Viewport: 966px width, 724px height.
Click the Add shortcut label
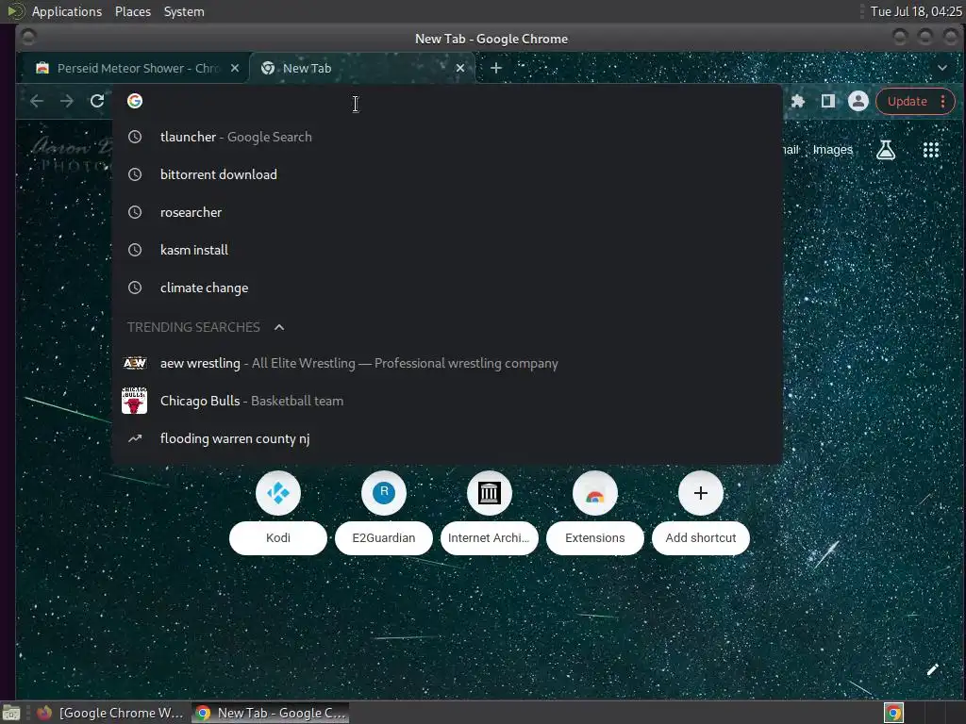coord(701,538)
